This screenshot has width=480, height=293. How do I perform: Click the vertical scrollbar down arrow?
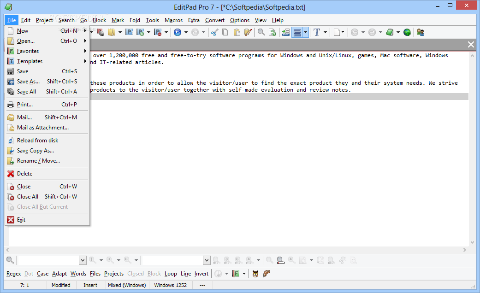[x=472, y=242]
